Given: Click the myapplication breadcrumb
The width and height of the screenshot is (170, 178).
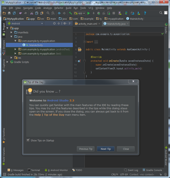Looking at the screenshot, I should pyautogui.click(x=114, y=19).
